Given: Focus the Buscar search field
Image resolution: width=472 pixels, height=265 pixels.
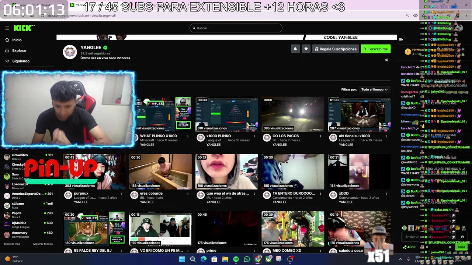Looking at the screenshot, I should click(236, 28).
